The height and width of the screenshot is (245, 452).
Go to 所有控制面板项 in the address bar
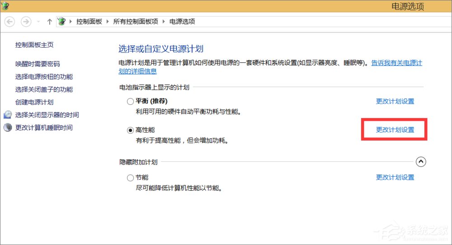pos(136,22)
